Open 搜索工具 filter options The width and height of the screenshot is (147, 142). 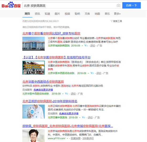coord(117,21)
